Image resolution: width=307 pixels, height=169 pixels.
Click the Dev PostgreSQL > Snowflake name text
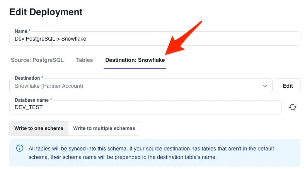[x=50, y=39]
